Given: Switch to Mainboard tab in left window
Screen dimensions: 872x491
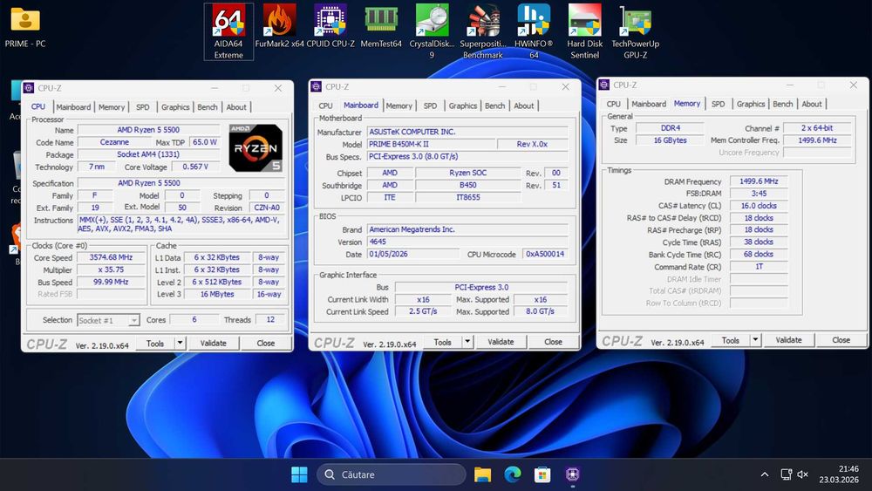Looking at the screenshot, I should (73, 106).
